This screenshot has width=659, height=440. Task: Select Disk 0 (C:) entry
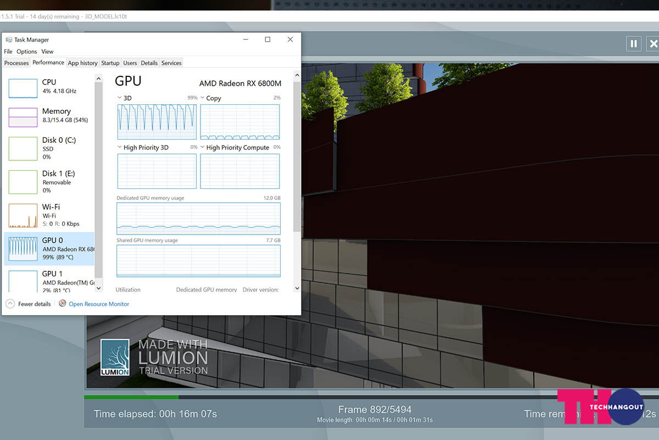[49, 148]
